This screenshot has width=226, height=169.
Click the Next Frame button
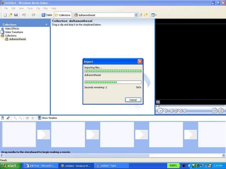pos(181,111)
